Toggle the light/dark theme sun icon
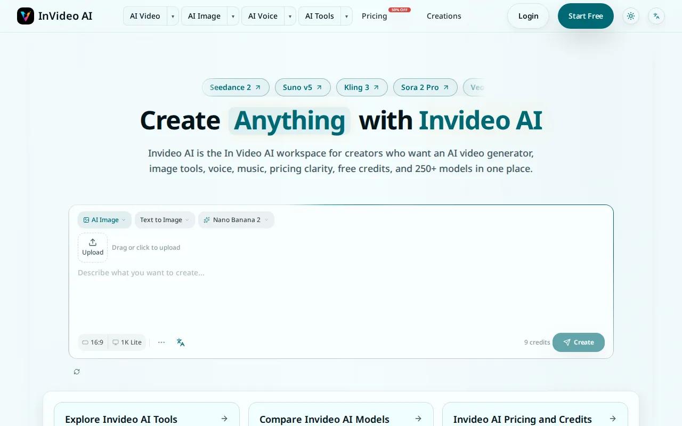The width and height of the screenshot is (682, 426). click(x=631, y=16)
